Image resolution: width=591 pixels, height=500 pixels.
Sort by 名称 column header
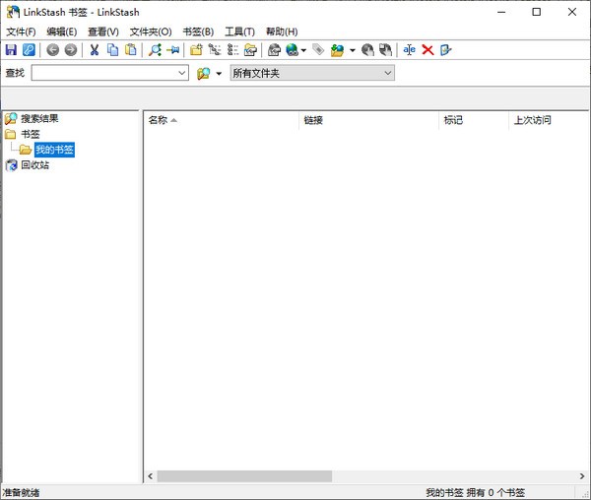point(158,120)
